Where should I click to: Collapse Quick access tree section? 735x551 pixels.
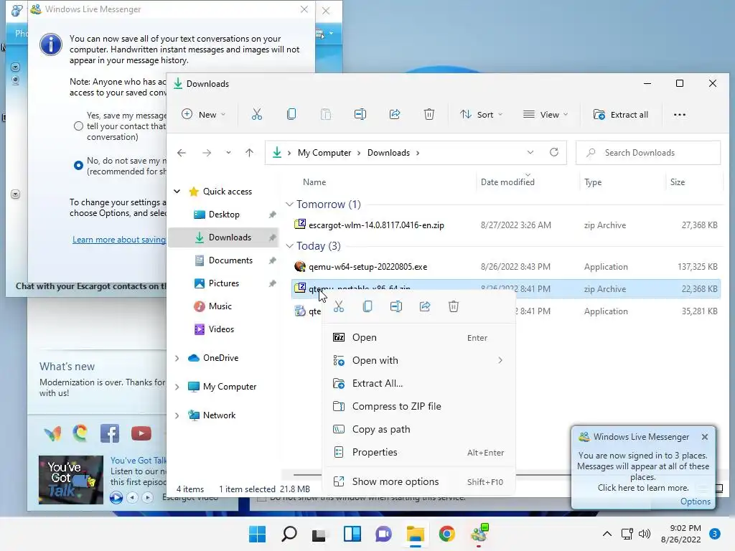(x=177, y=191)
